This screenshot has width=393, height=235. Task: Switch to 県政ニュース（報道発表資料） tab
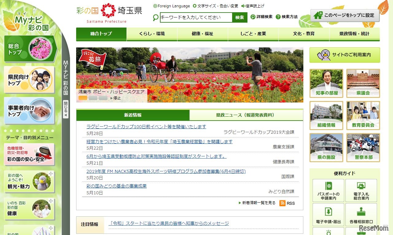click(x=246, y=115)
